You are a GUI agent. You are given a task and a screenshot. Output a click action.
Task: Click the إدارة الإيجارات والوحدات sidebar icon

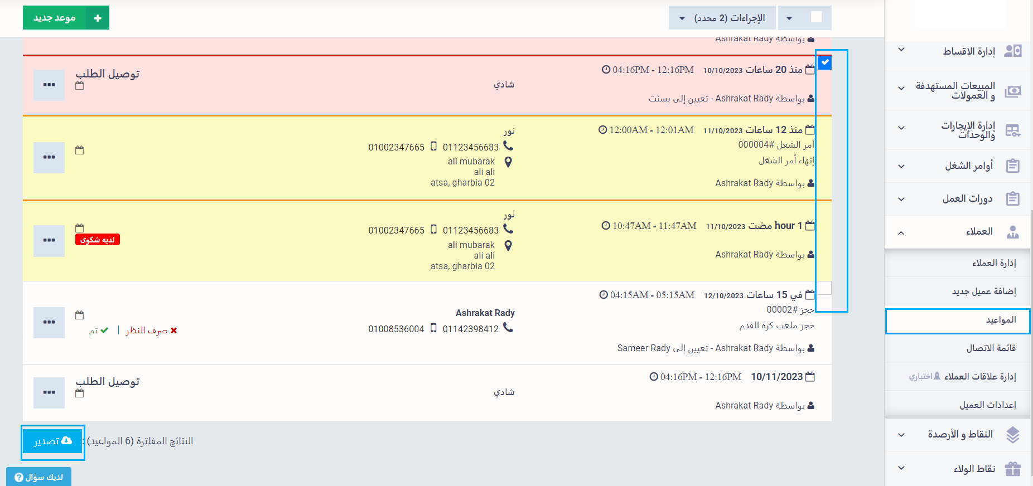coord(1012,130)
